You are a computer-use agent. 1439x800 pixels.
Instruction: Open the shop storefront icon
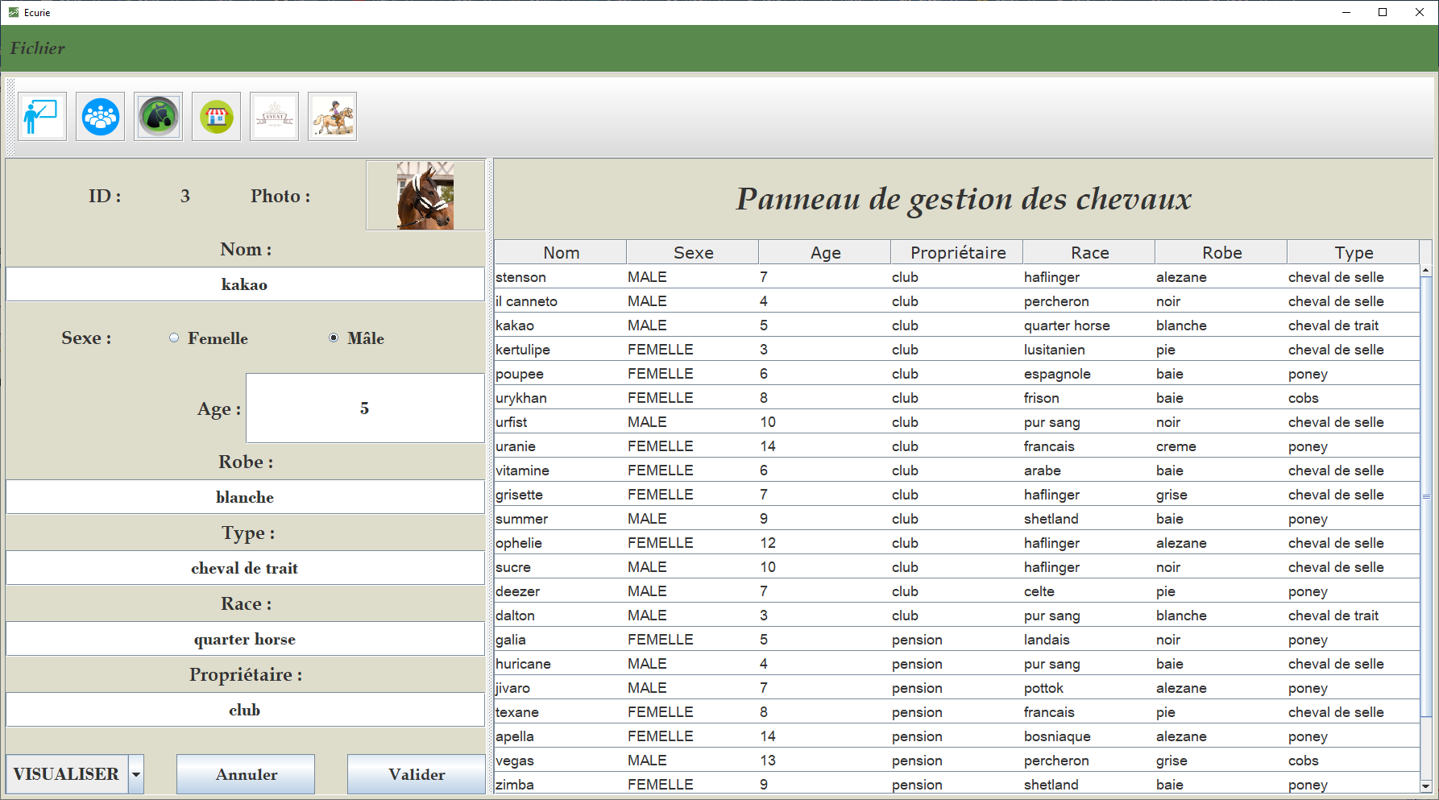(x=216, y=117)
